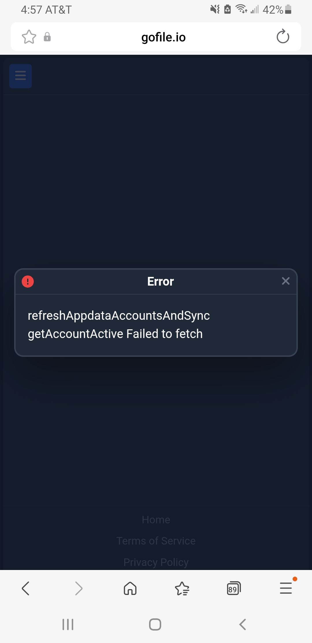Open the bookmarks list
The height and width of the screenshot is (643, 312).
pos(182,588)
